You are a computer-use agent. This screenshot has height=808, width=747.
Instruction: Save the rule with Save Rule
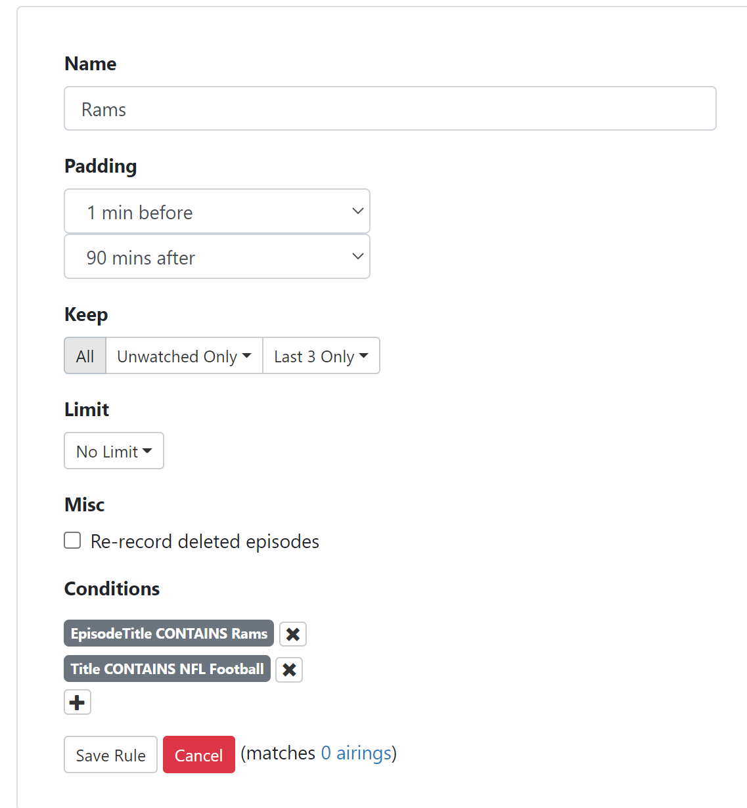110,755
